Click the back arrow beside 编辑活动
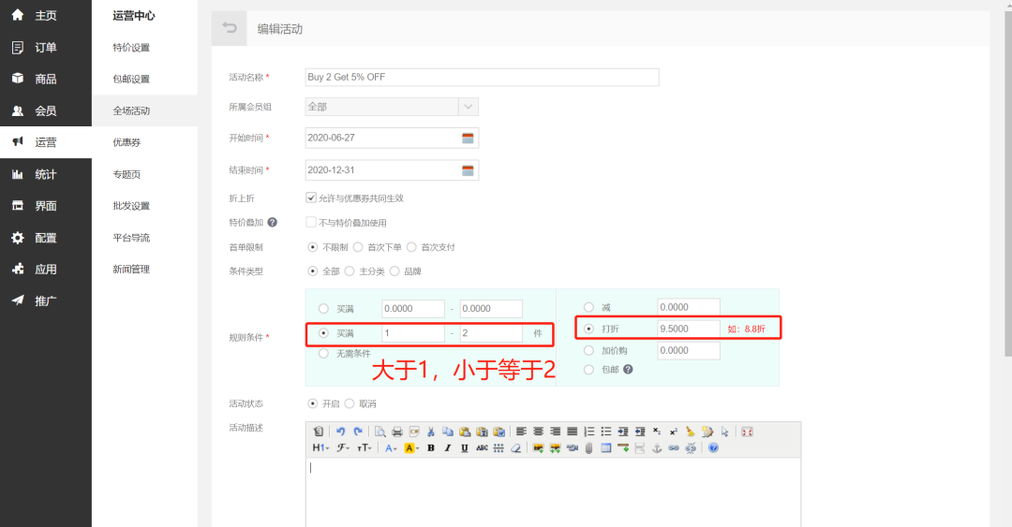 (230, 28)
